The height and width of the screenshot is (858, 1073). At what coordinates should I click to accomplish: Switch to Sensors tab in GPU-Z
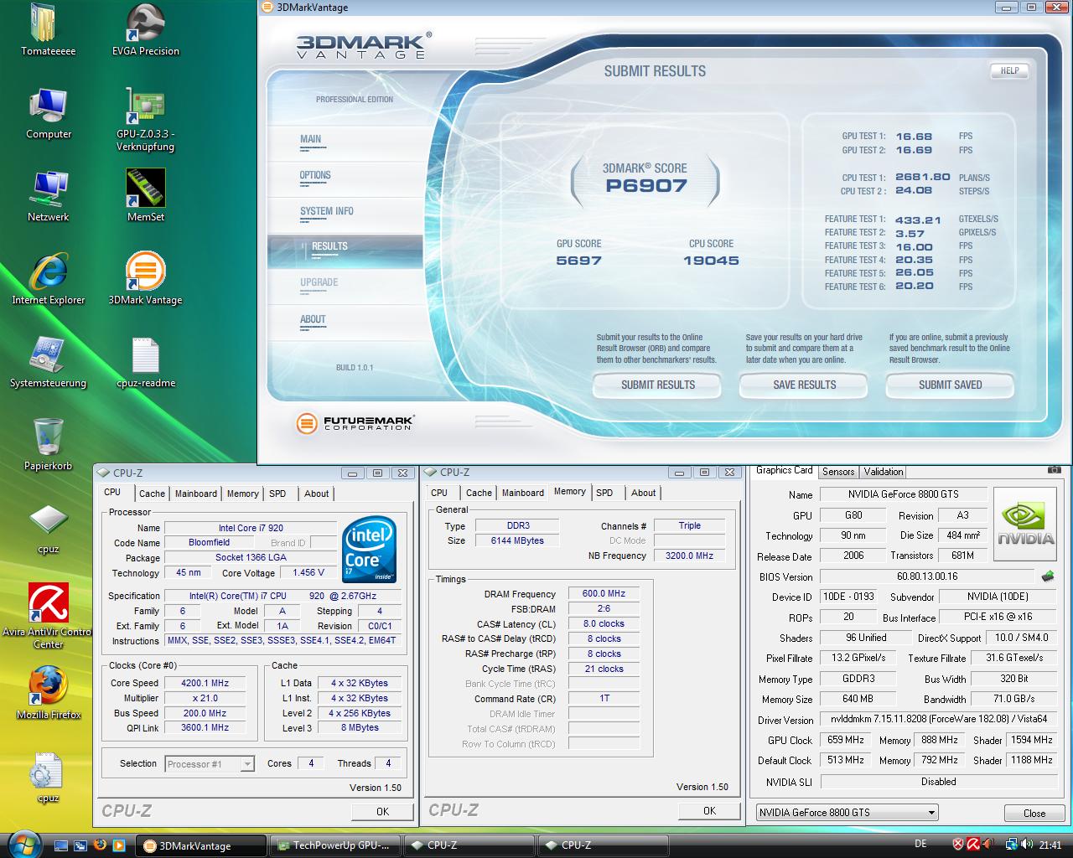838,472
